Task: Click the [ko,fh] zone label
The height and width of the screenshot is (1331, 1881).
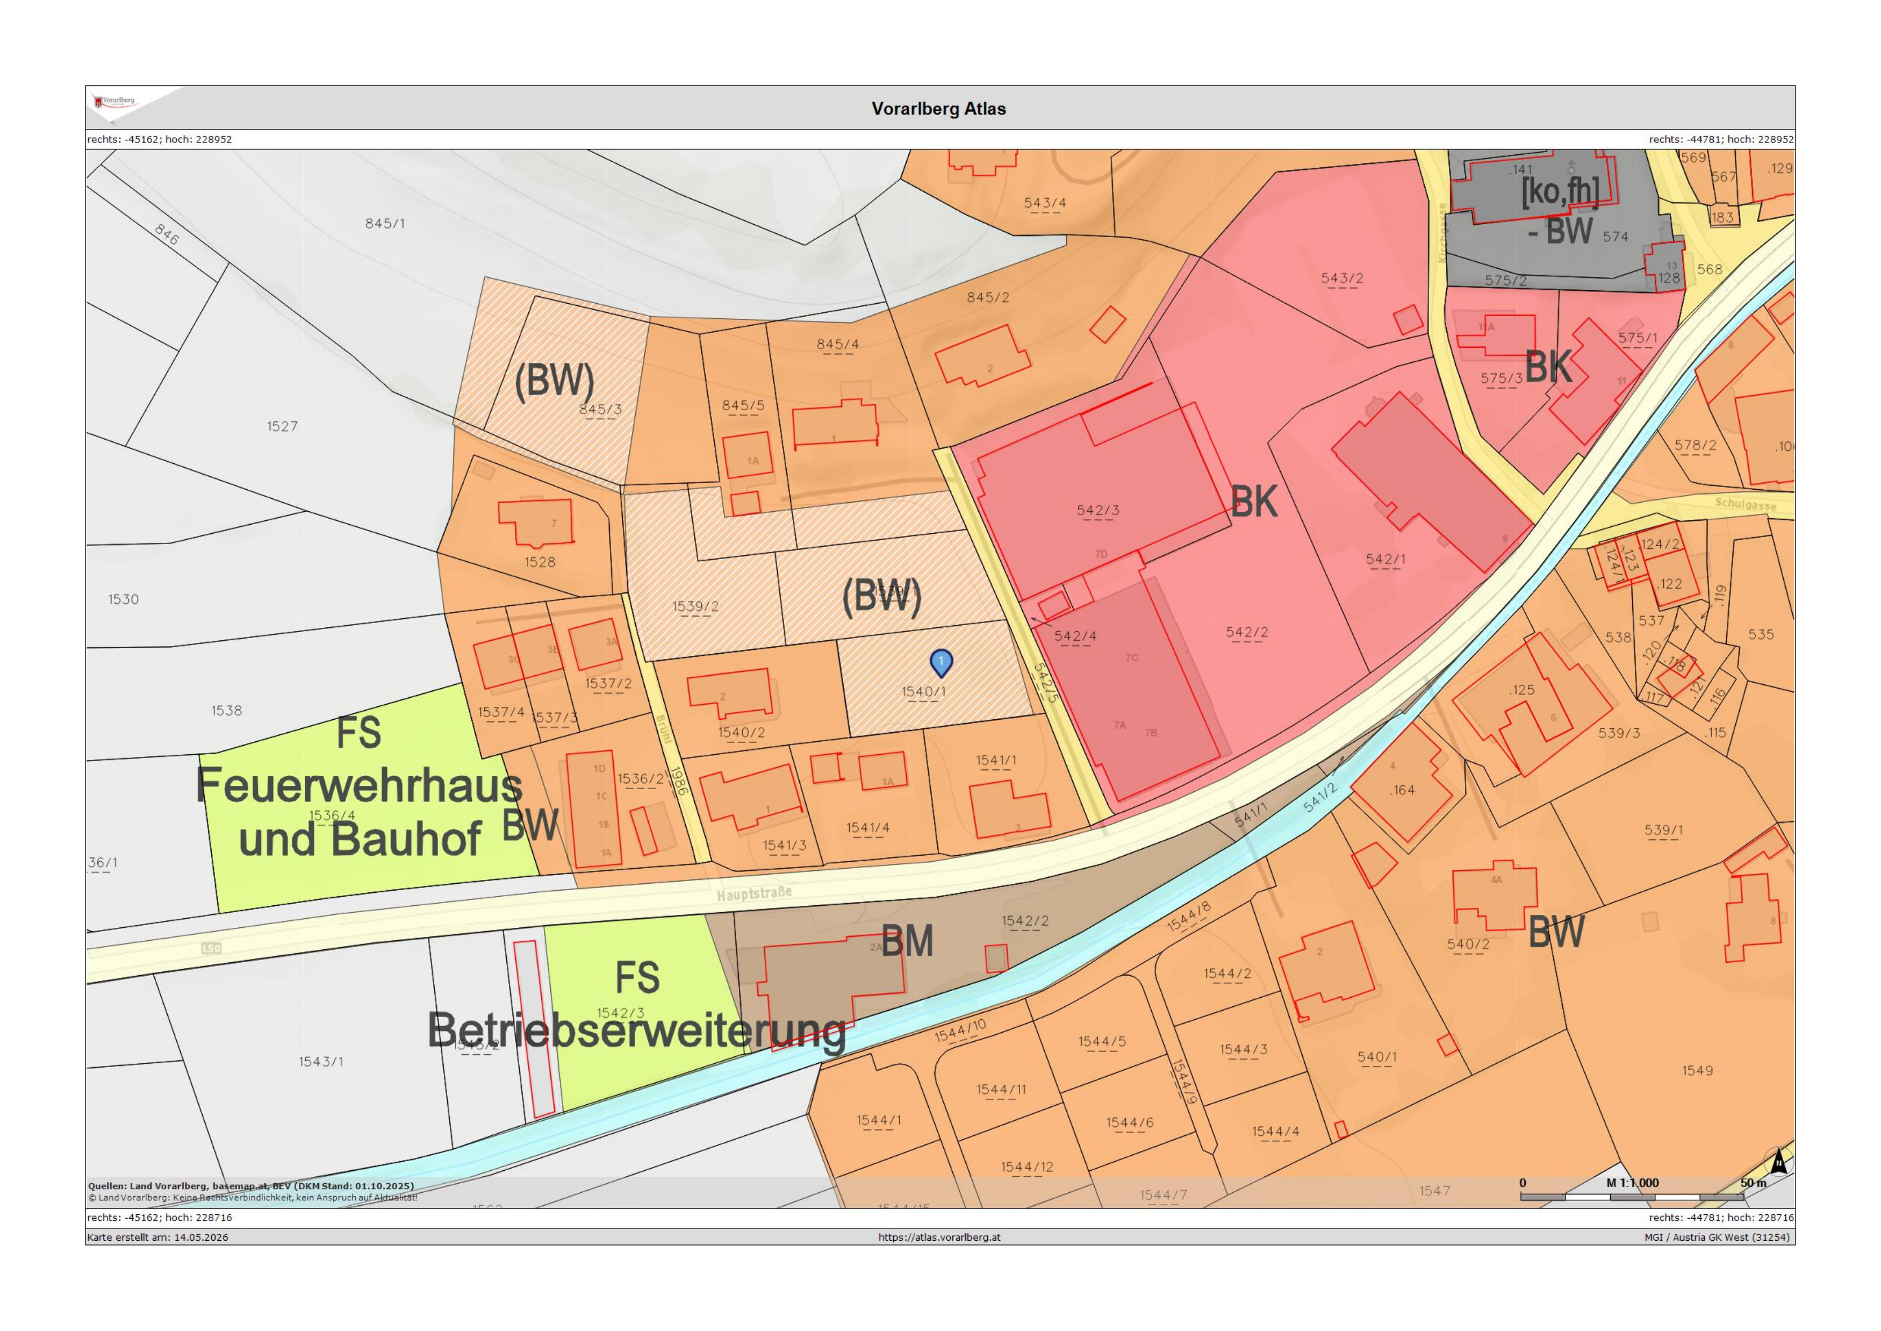Action: click(1559, 192)
